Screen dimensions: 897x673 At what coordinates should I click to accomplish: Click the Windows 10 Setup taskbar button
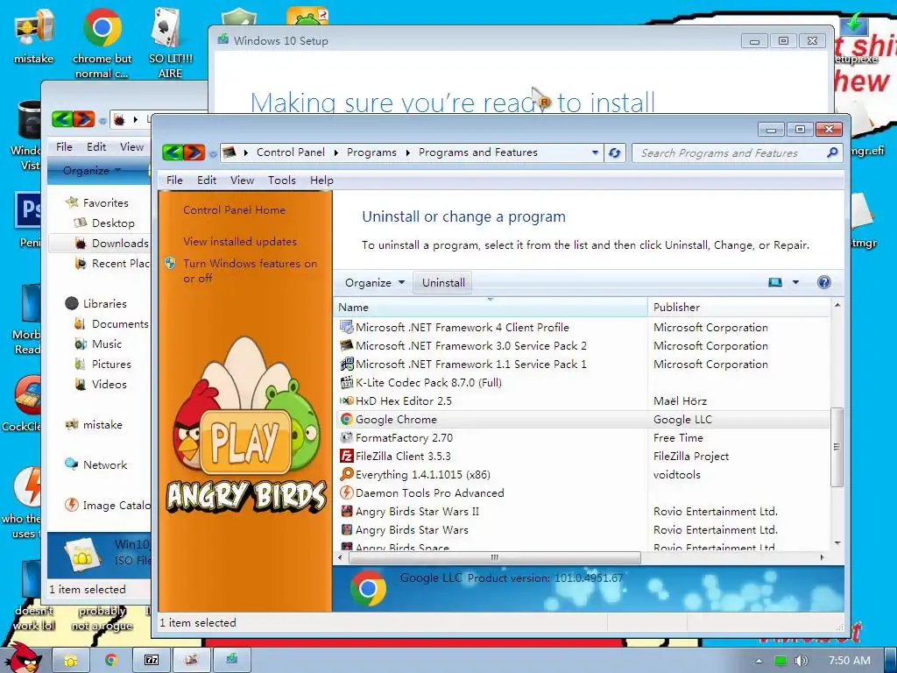(x=231, y=660)
